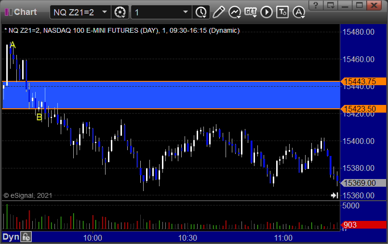Open the circled A alerts icon

(x=299, y=12)
